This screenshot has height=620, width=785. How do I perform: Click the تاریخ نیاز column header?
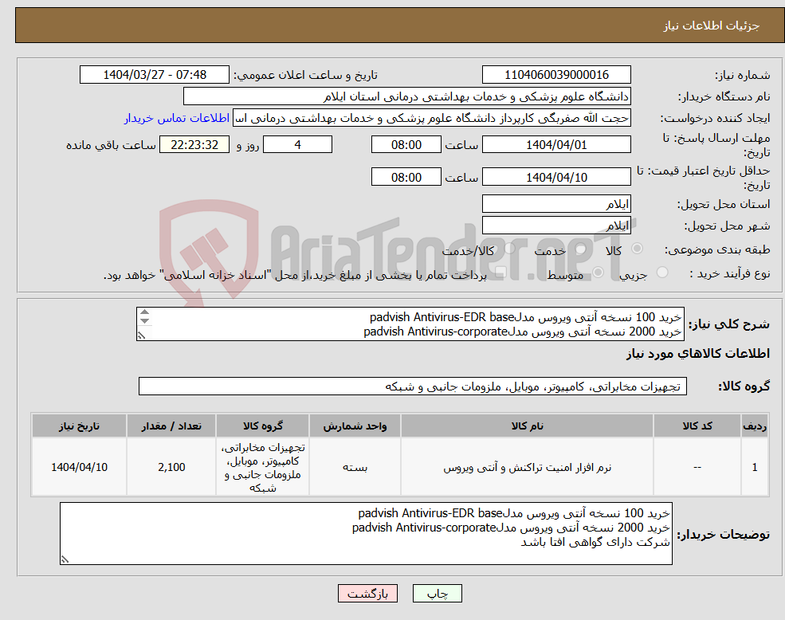[x=79, y=426]
